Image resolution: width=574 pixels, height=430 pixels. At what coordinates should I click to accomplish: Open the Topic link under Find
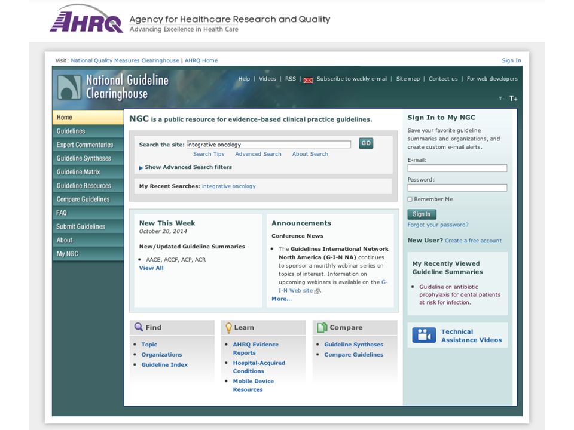(149, 345)
